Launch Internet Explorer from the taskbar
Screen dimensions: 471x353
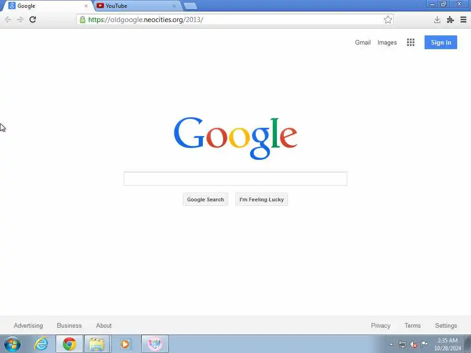tap(41, 344)
